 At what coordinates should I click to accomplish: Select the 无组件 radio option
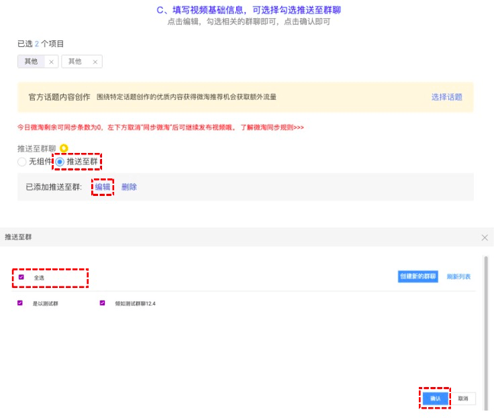tap(22, 162)
